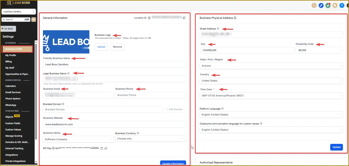
Task: Open My Staff settings
Action: [10, 68]
